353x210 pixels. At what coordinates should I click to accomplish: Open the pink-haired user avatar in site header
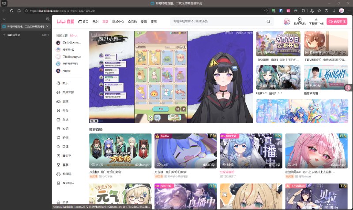coord(287,22)
